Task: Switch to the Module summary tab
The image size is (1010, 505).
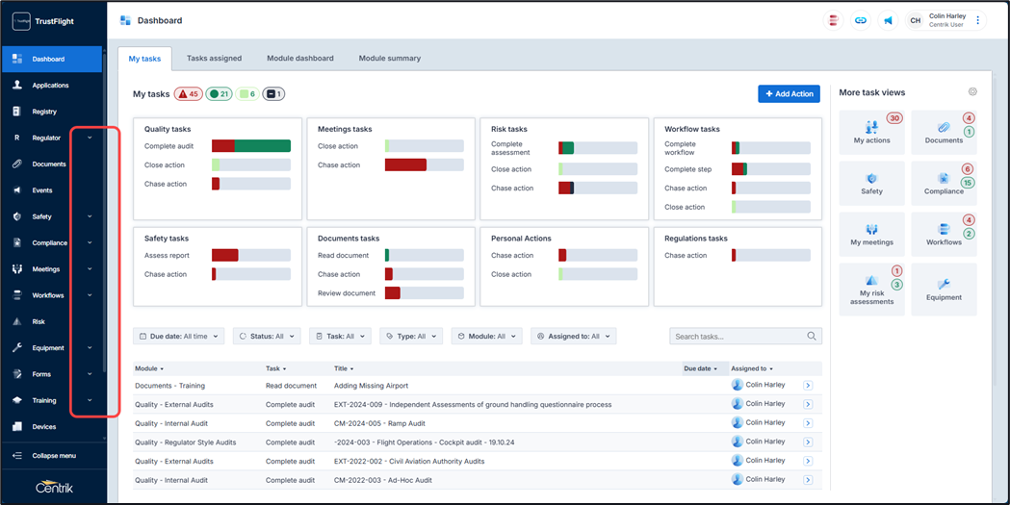Action: (x=389, y=59)
